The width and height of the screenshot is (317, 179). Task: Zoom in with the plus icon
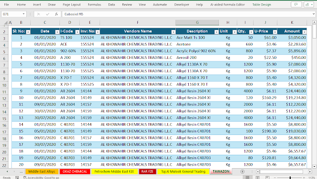click(x=304, y=178)
